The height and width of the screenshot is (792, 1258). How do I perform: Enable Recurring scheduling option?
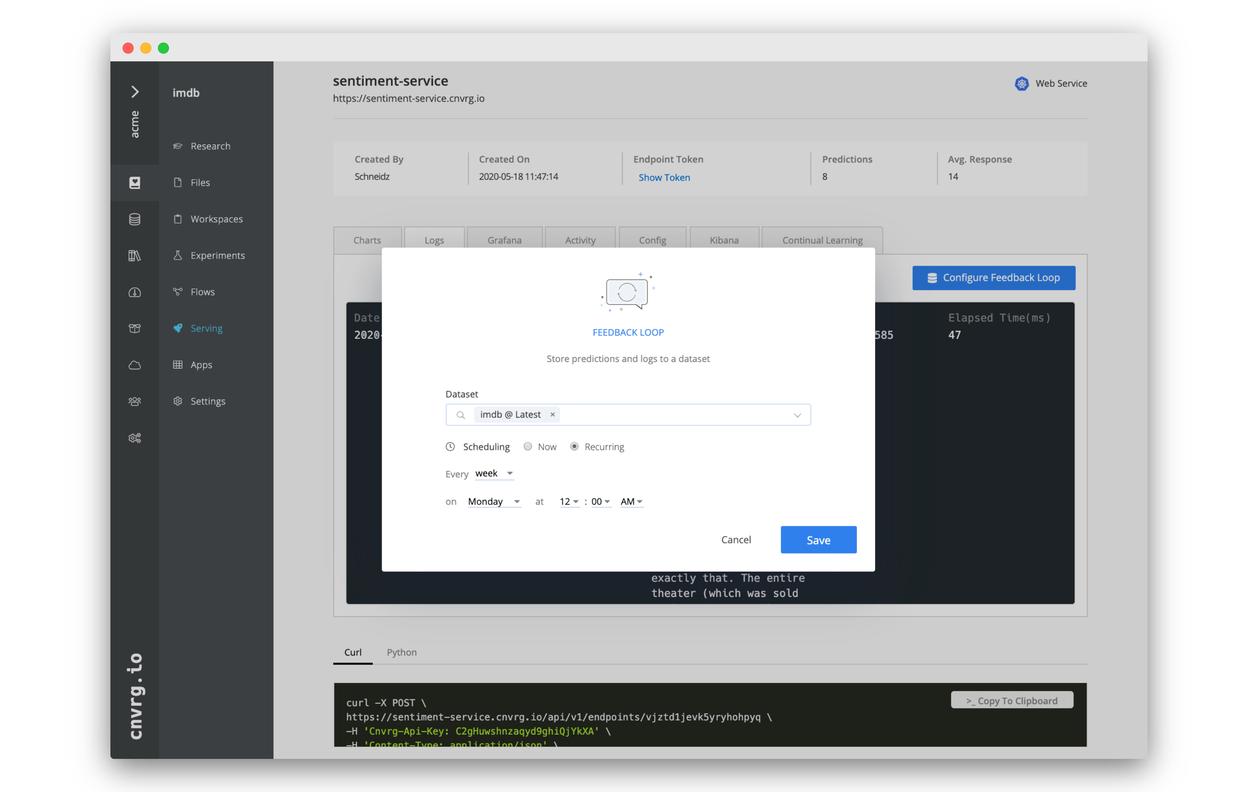(x=572, y=446)
